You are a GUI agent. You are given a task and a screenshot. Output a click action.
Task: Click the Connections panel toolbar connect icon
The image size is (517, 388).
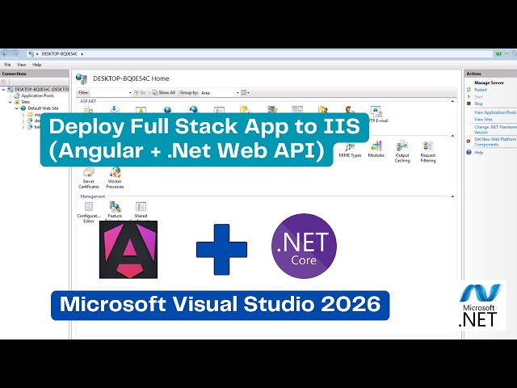point(3,82)
